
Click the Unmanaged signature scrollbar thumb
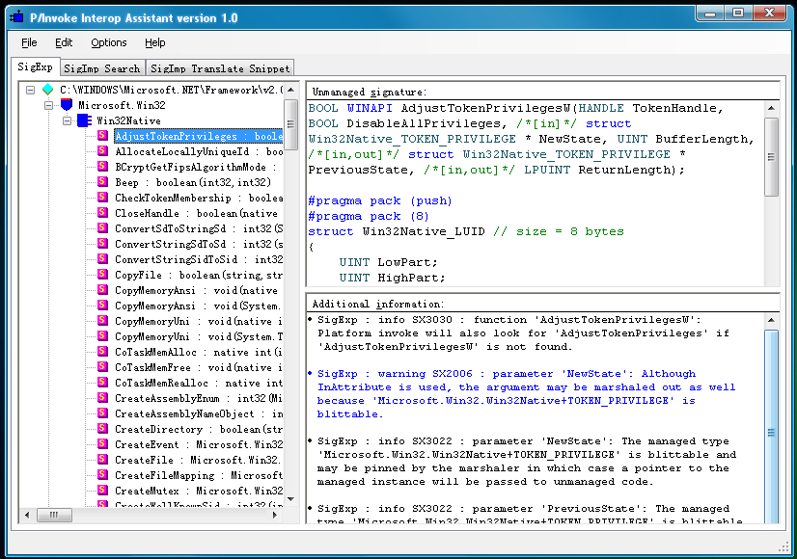click(771, 157)
